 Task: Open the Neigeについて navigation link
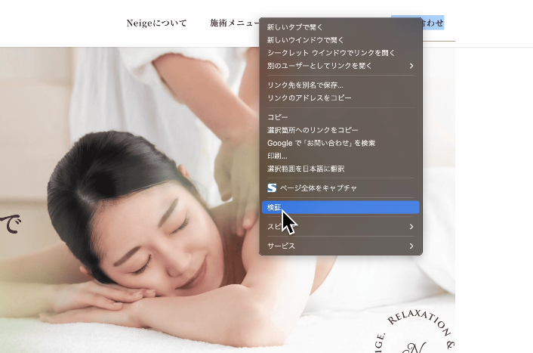(x=156, y=23)
